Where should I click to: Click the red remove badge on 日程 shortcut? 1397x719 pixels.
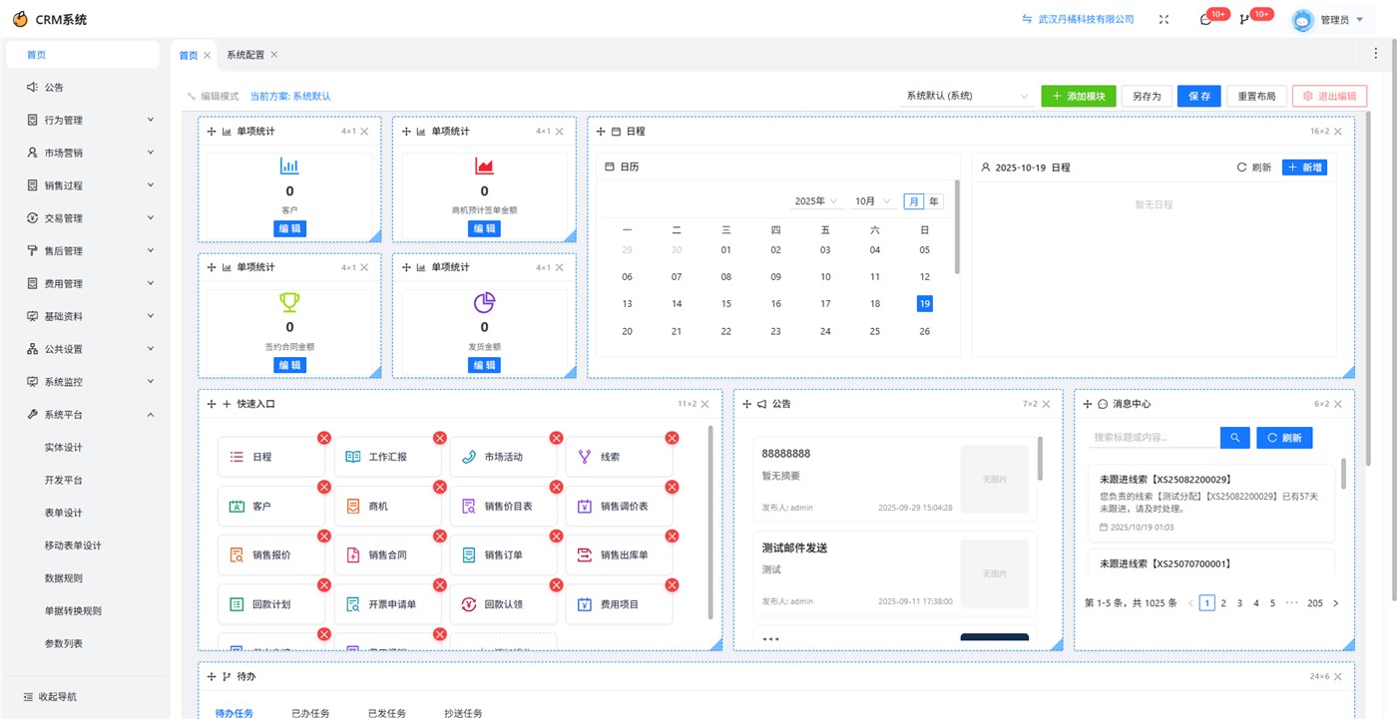click(324, 438)
